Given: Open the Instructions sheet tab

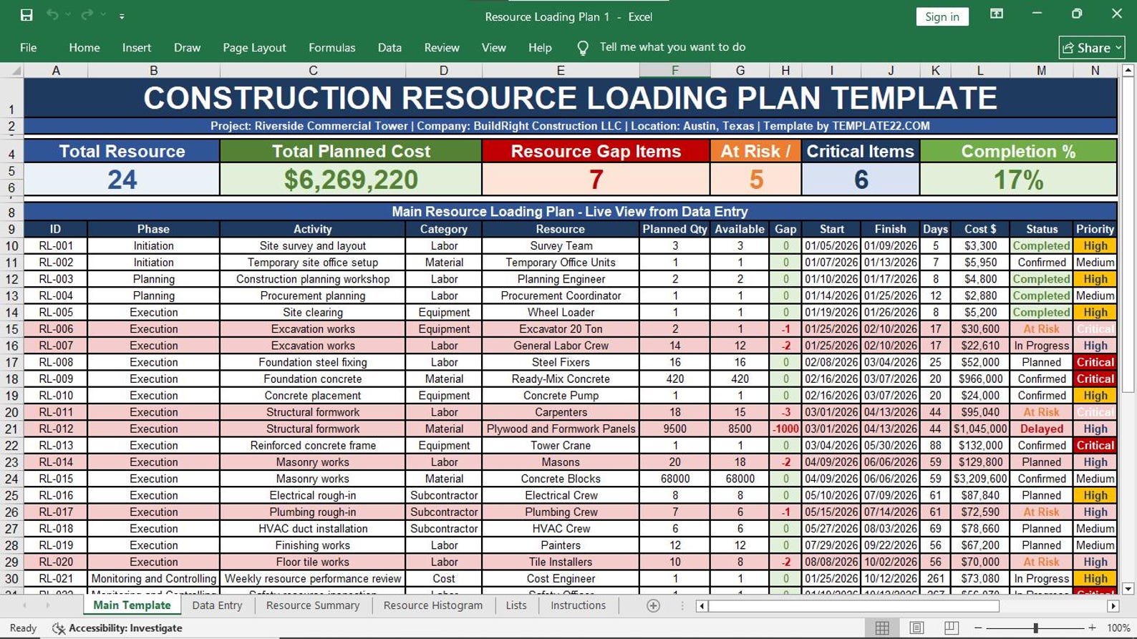Looking at the screenshot, I should coord(578,605).
